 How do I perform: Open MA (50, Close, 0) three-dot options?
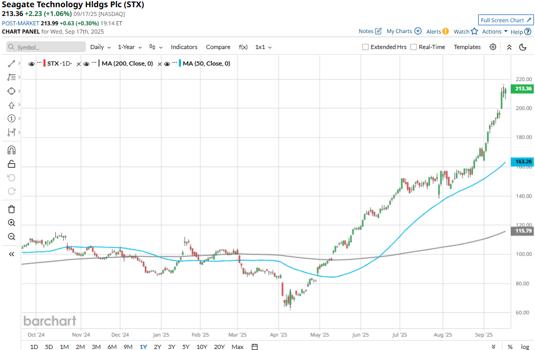pyautogui.click(x=175, y=63)
